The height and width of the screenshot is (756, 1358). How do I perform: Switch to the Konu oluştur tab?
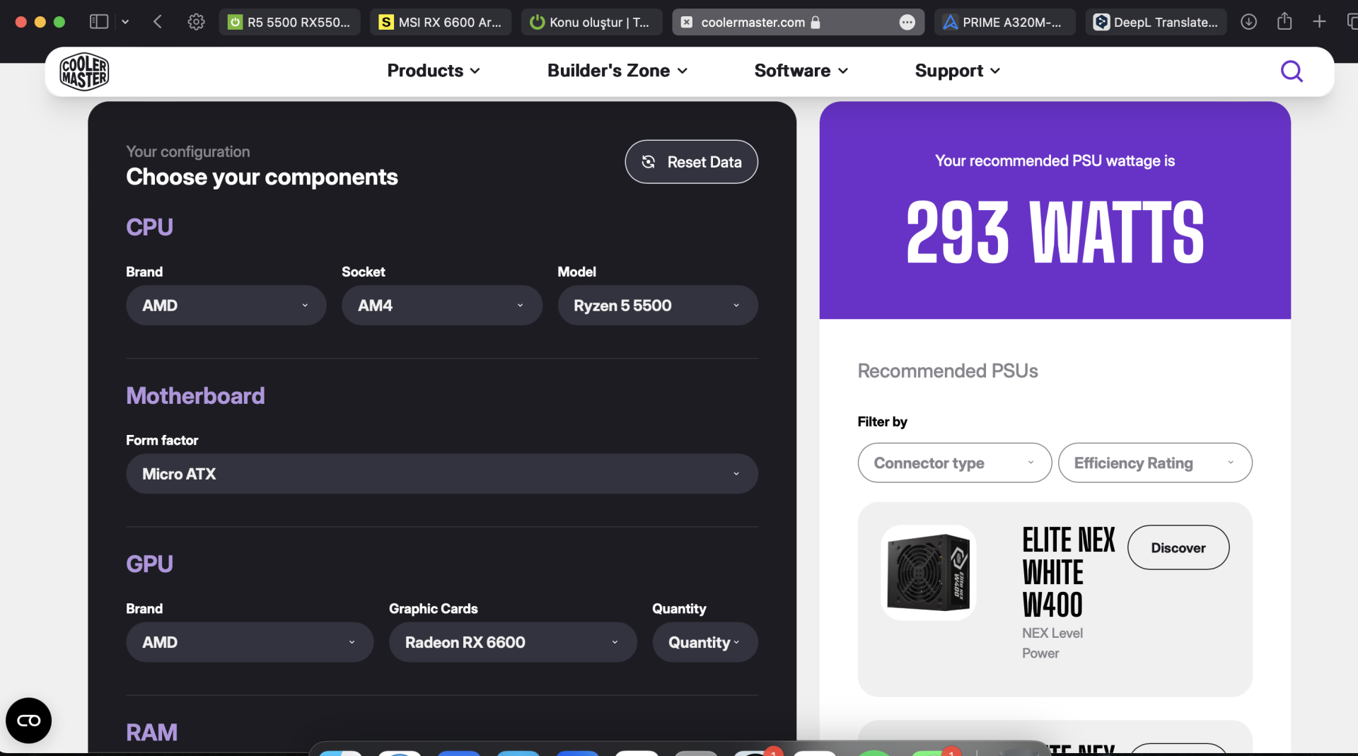click(x=592, y=22)
